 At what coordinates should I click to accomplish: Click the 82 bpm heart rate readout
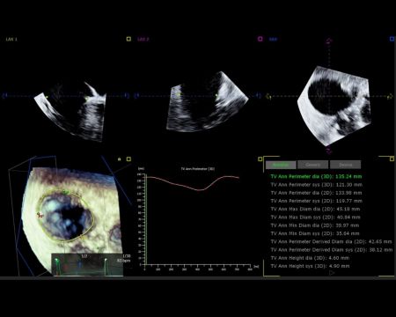(x=123, y=261)
